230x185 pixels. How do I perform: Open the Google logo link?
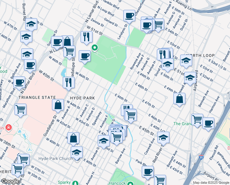click(10, 181)
